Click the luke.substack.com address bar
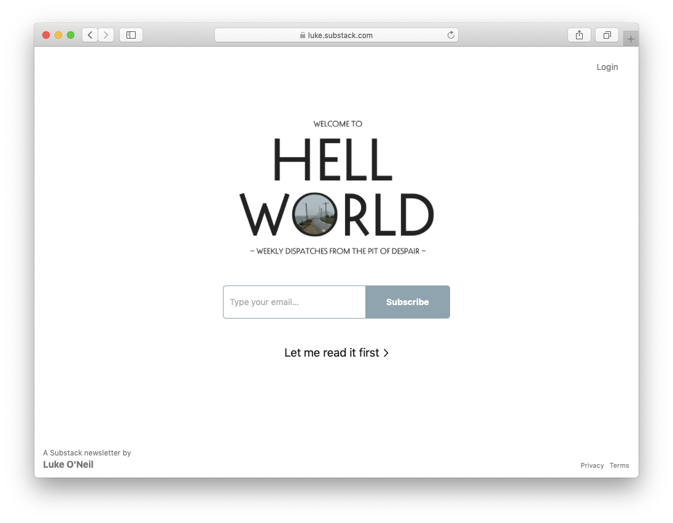 tap(336, 35)
